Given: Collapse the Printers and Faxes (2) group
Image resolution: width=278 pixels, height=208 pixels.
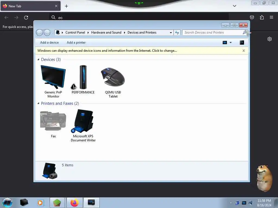Looking at the screenshot, I should 38,103.
